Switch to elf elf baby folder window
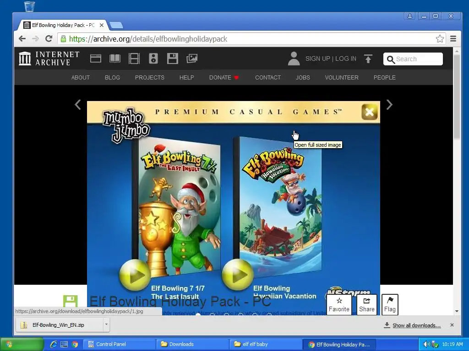Viewport: 469px width, 351px height. (x=266, y=344)
